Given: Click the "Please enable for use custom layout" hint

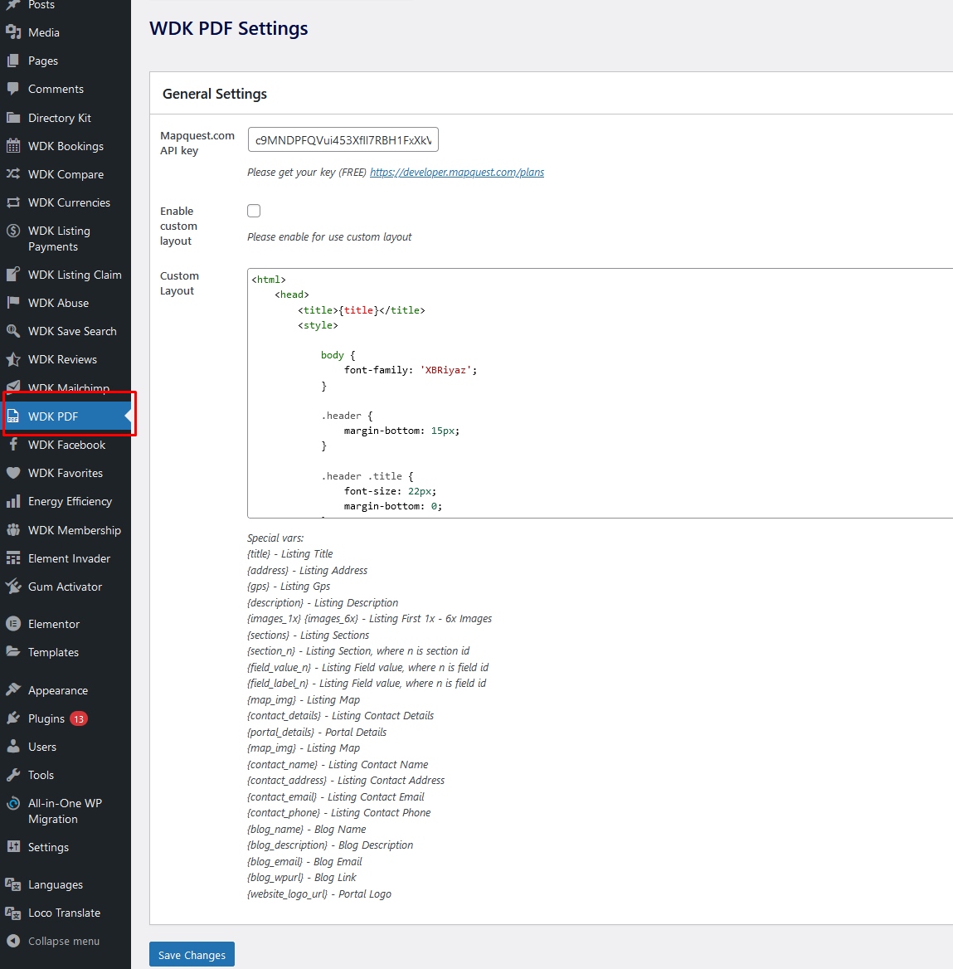Looking at the screenshot, I should tap(329, 237).
